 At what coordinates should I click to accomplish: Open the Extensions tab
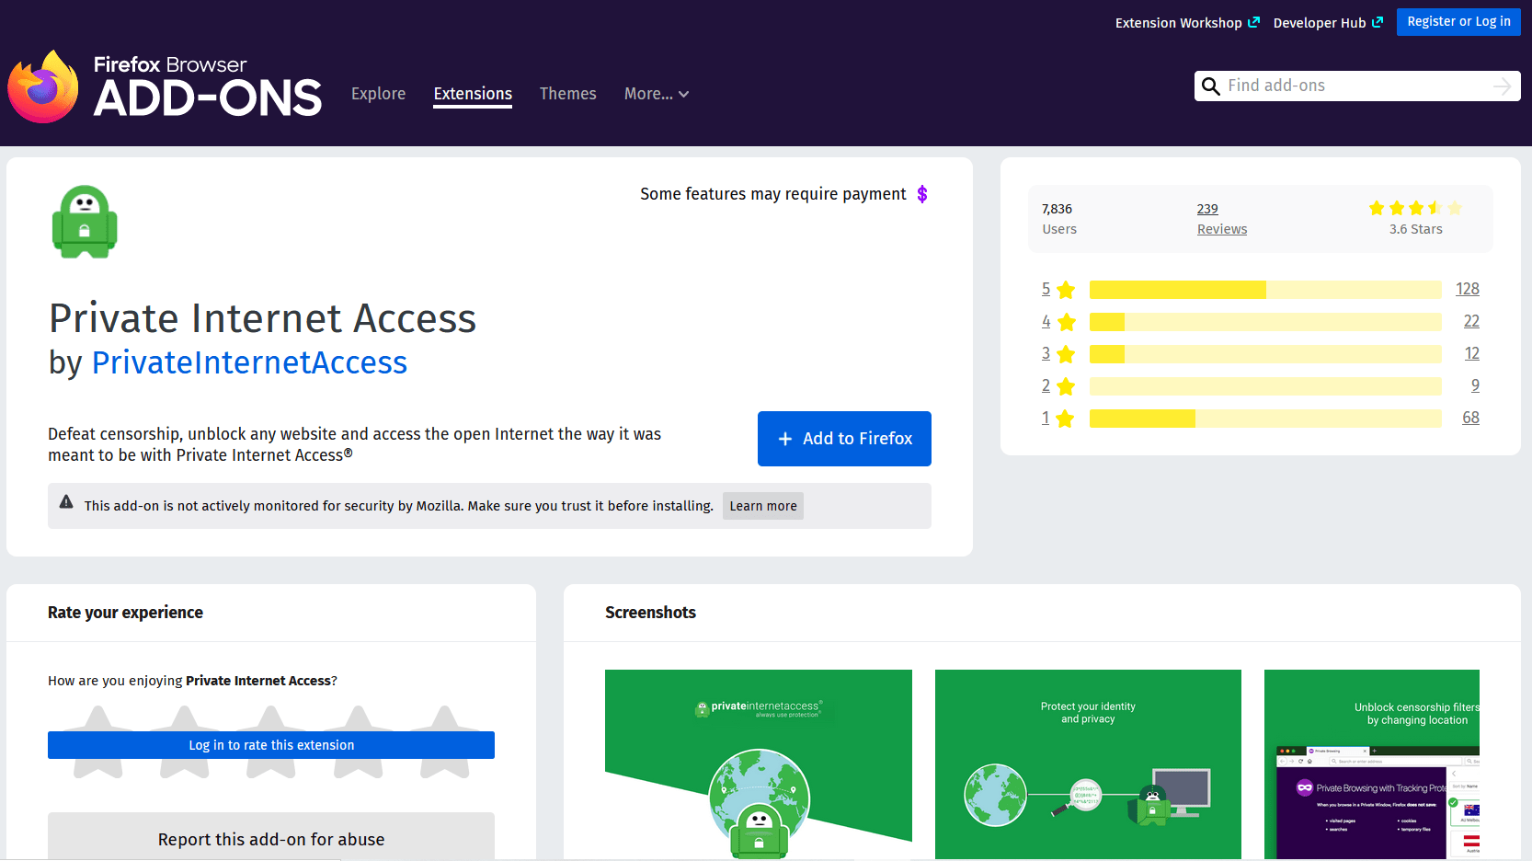tap(473, 94)
